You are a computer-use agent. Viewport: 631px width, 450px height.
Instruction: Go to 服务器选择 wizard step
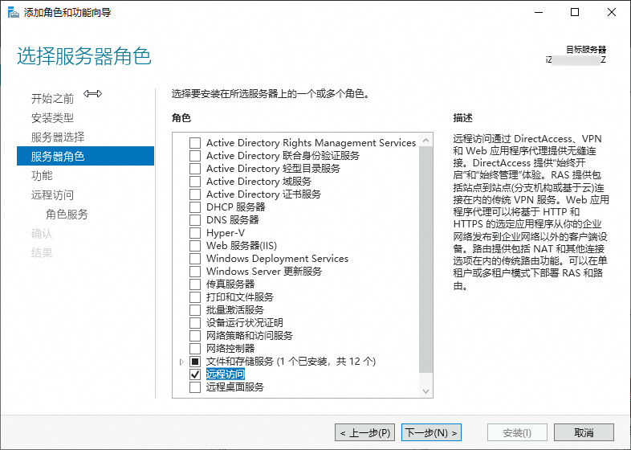point(58,137)
